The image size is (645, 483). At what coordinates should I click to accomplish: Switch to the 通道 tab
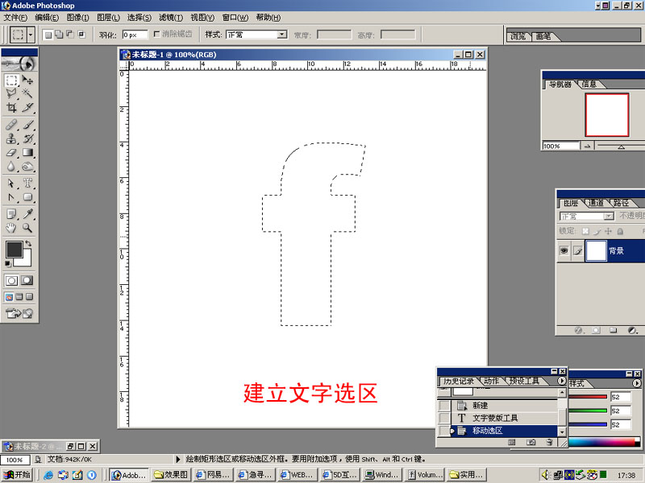coord(596,203)
